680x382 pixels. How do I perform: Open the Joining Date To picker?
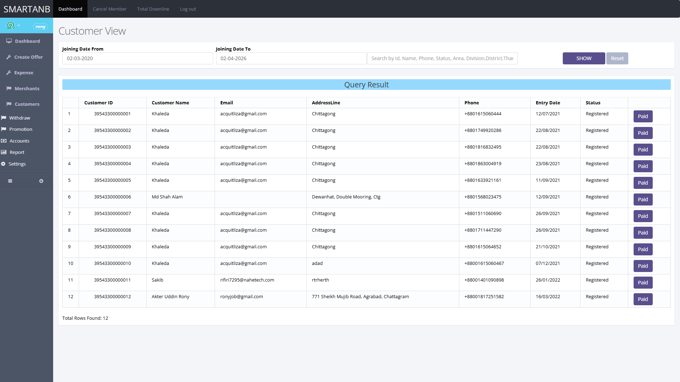[x=291, y=58]
